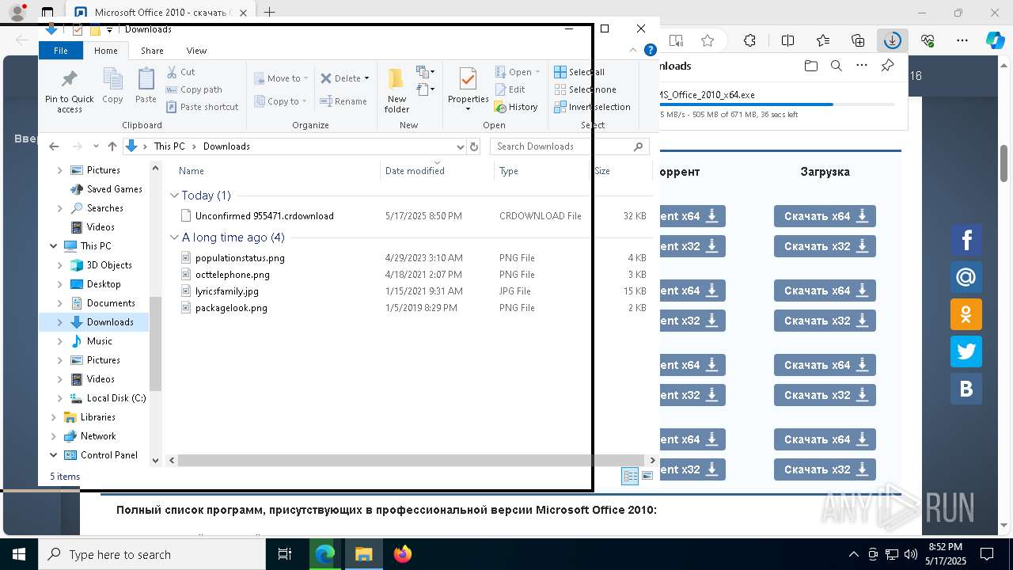Click in Search Downloads field
This screenshot has height=570, width=1013.
(x=570, y=146)
